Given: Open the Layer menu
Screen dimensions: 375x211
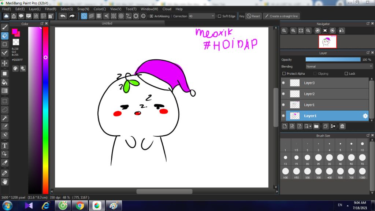Looking at the screenshot, I should (35, 9).
